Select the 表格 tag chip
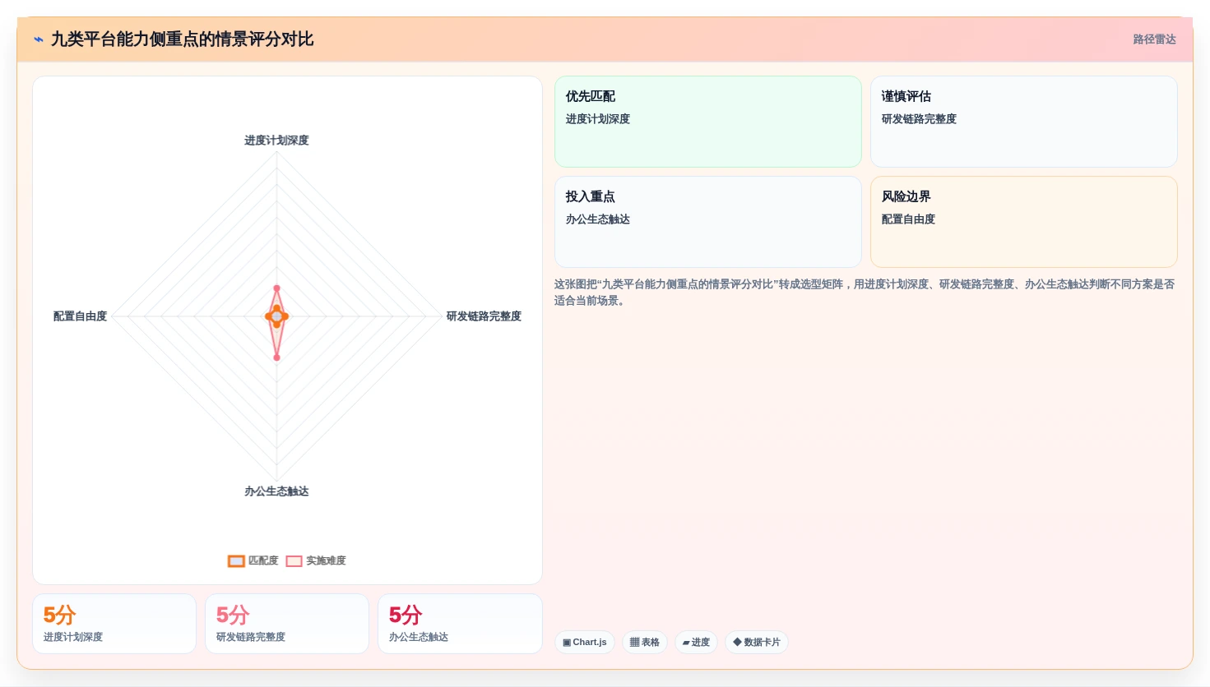This screenshot has width=1210, height=687. (645, 642)
